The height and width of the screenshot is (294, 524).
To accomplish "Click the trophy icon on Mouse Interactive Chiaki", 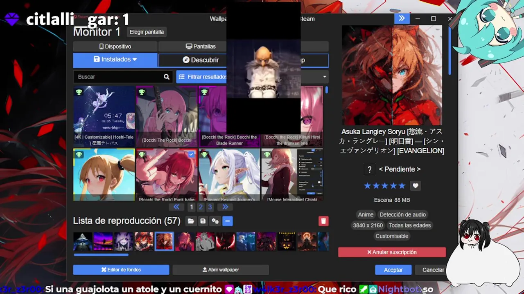I will tap(267, 155).
